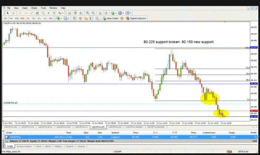Viewport: 260px width, 155px height.
Task: Switch to the Account History tab
Action: coord(24,146)
